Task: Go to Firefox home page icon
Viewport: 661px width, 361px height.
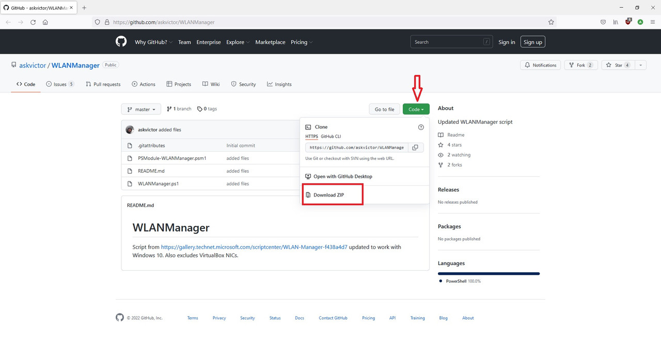Action: tap(45, 22)
